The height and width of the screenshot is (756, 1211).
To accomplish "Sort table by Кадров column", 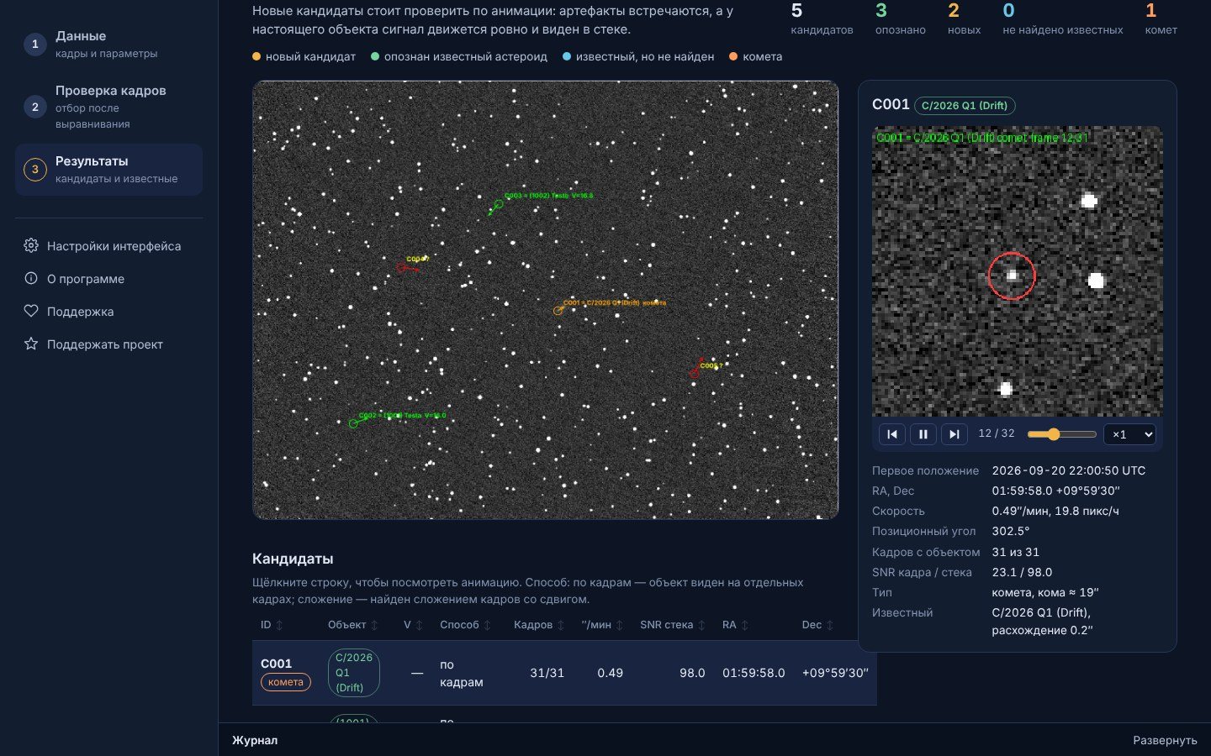I will coord(539,625).
